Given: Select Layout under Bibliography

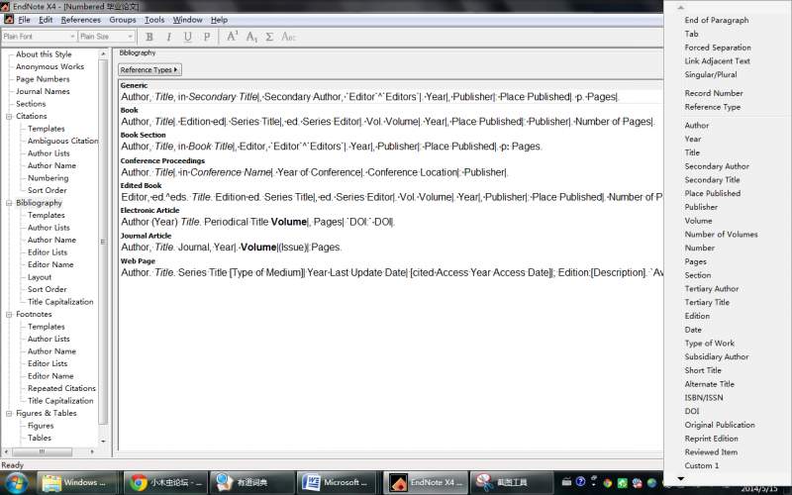Looking at the screenshot, I should (x=40, y=277).
